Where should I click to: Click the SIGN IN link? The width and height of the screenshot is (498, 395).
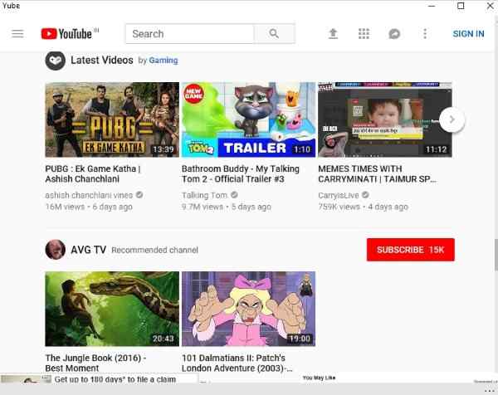point(468,34)
